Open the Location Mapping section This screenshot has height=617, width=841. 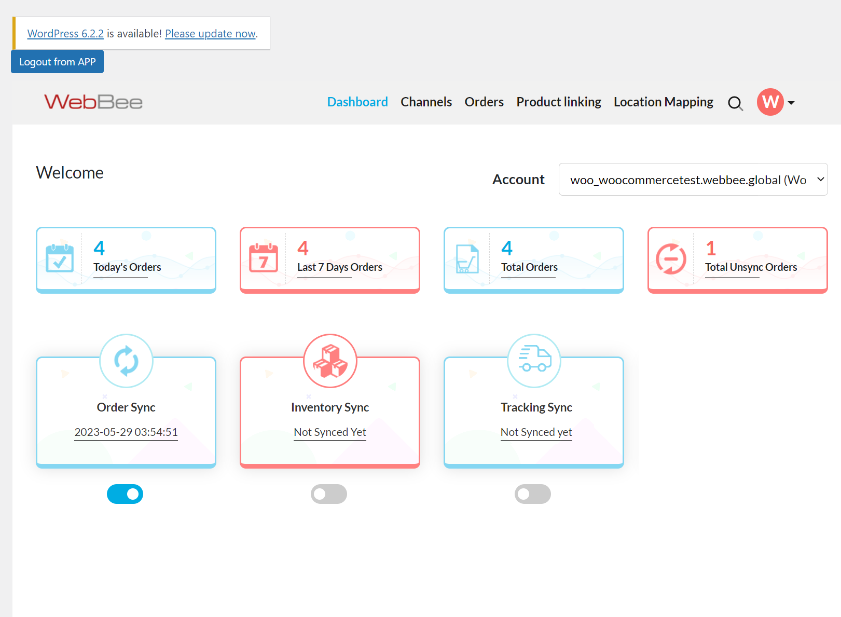click(663, 102)
